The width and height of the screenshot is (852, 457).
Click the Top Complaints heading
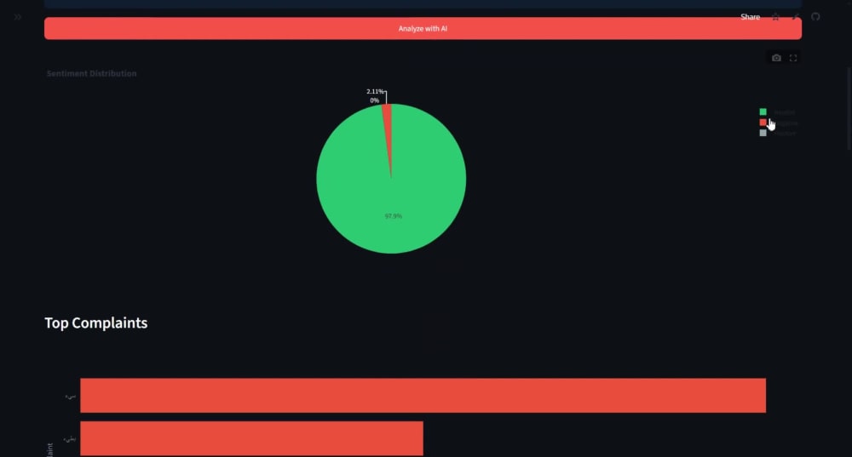pos(95,323)
